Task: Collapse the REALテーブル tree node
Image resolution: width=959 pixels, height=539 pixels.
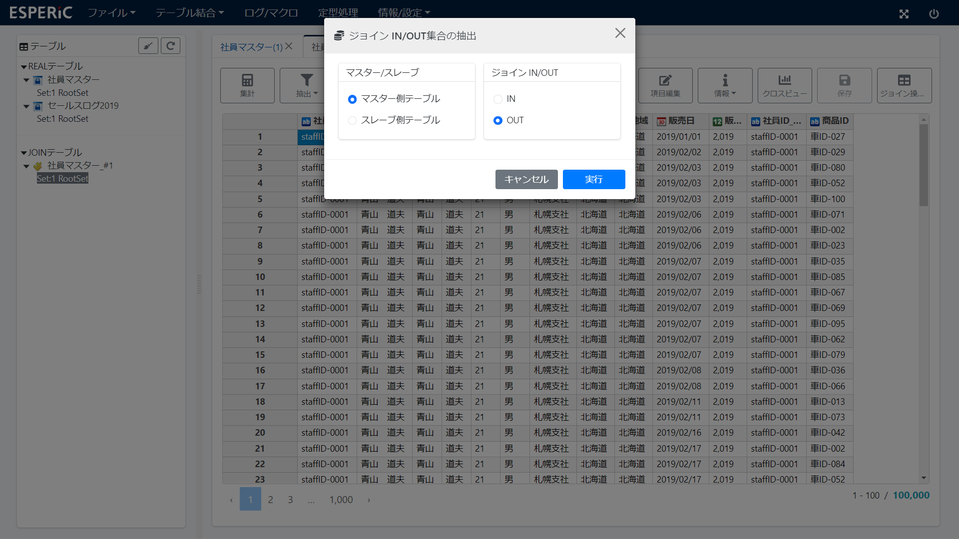Action: point(23,67)
